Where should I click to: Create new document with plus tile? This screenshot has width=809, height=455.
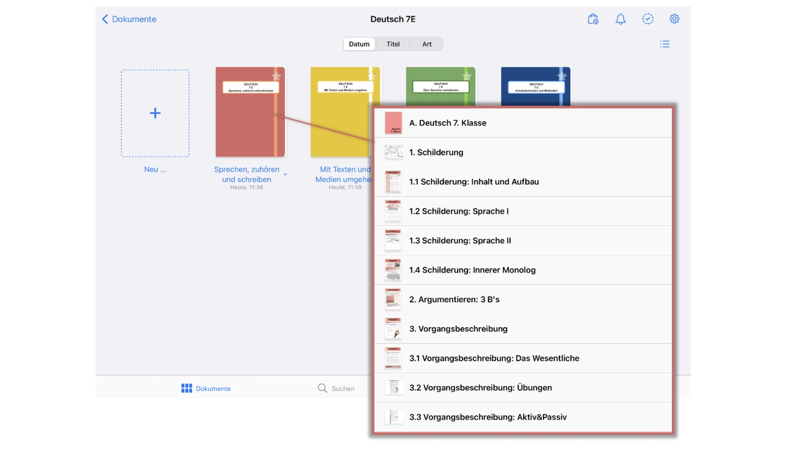[x=155, y=113]
